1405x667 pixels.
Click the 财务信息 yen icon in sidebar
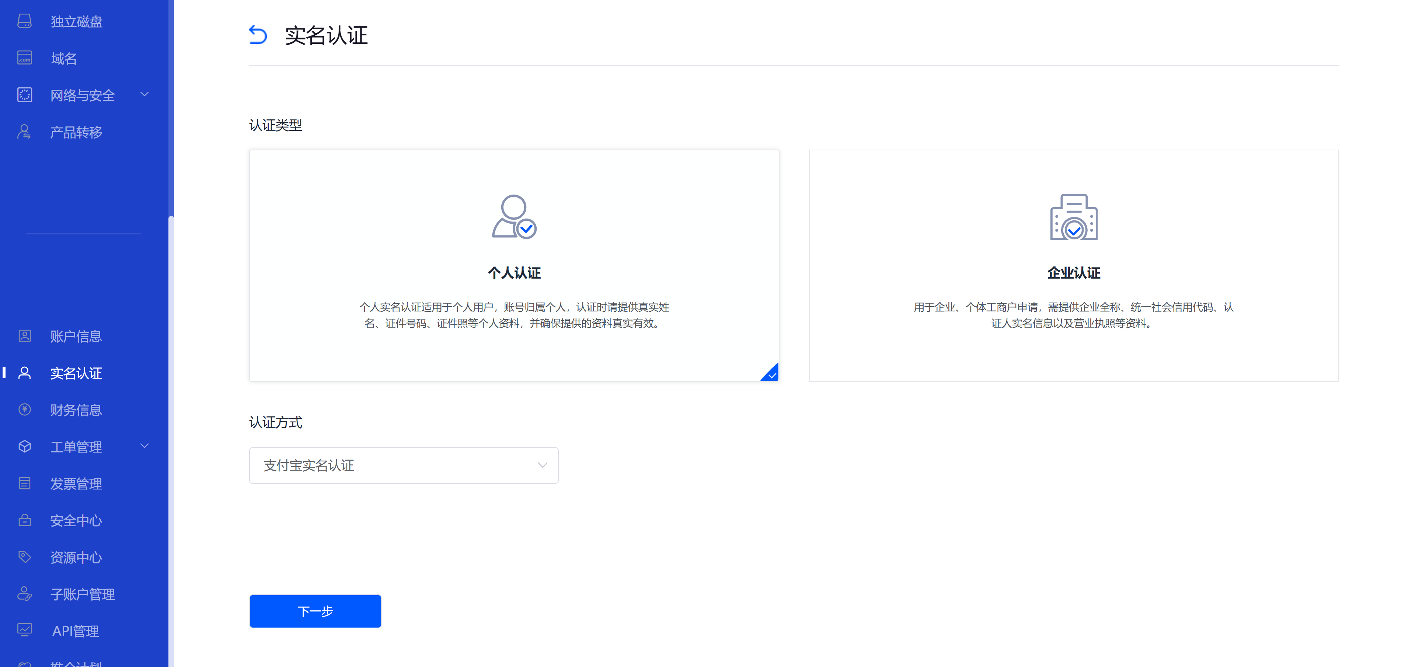pyautogui.click(x=25, y=409)
